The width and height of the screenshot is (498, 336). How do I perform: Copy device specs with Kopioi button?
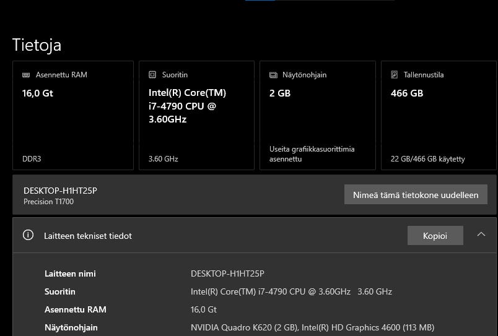click(x=435, y=235)
